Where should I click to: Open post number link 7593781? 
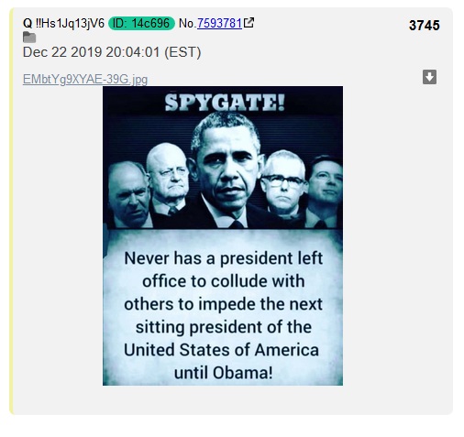(x=219, y=23)
